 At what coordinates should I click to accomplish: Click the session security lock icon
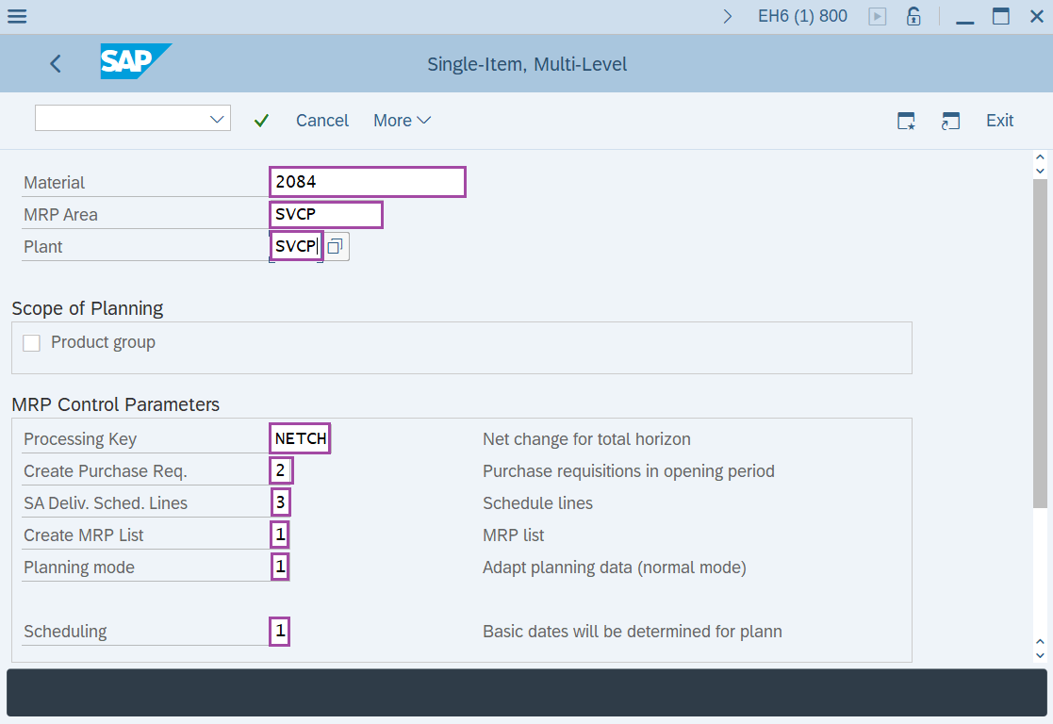pos(913,16)
